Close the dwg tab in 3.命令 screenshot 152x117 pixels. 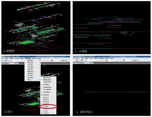[15, 63]
